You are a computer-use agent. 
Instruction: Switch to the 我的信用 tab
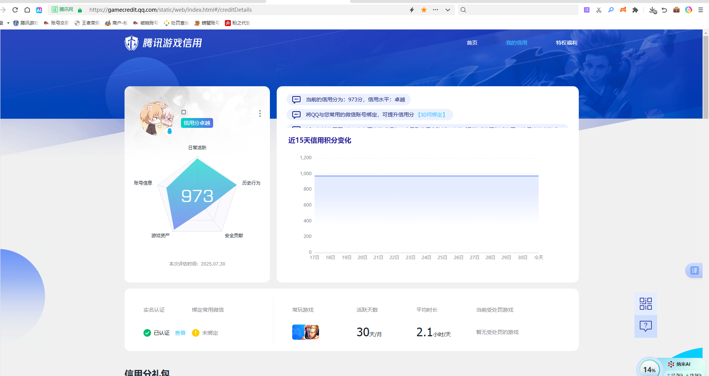coord(516,43)
